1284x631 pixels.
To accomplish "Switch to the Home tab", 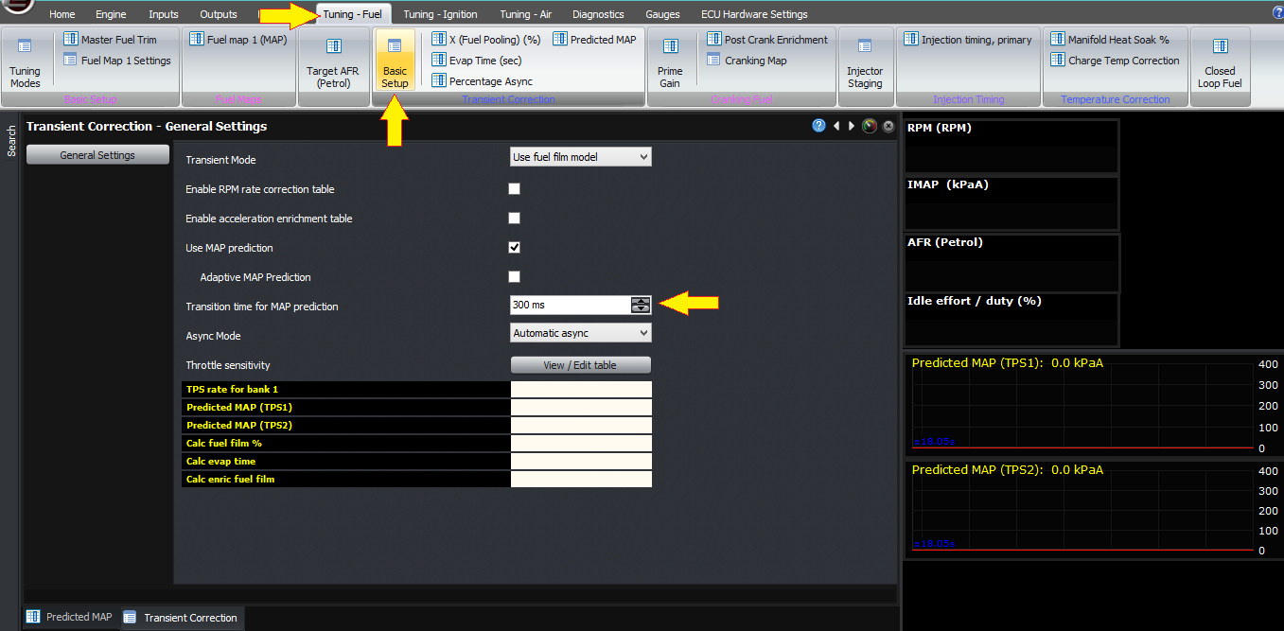I will pyautogui.click(x=62, y=14).
